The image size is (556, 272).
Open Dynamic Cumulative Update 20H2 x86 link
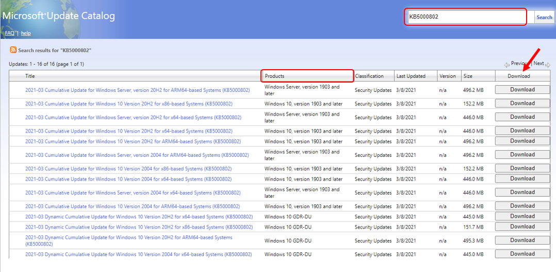click(139, 227)
